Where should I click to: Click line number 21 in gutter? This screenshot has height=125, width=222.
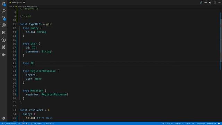coord(14,63)
